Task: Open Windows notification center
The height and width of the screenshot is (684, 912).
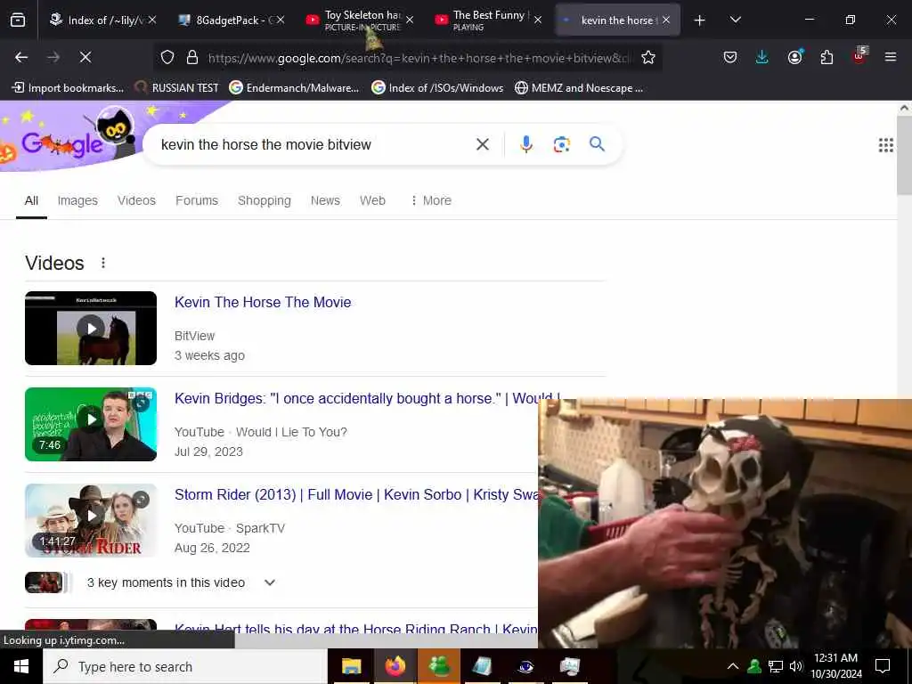Action: [883, 666]
